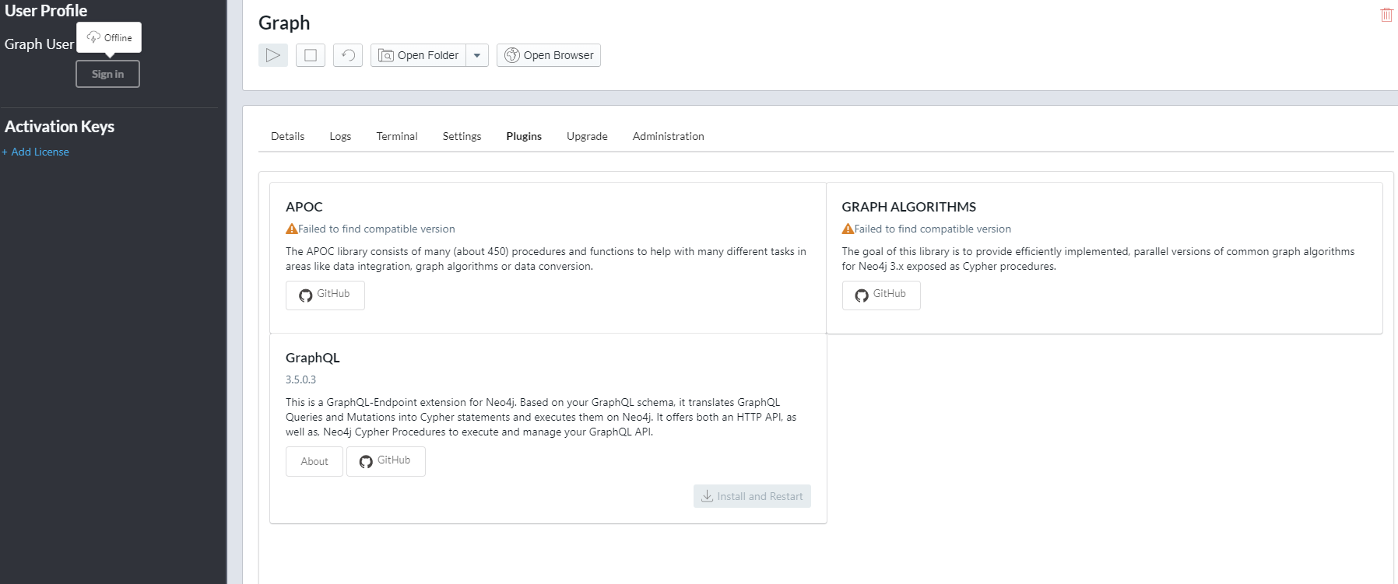Switch to the Details tab
This screenshot has width=1398, height=584.
click(287, 136)
